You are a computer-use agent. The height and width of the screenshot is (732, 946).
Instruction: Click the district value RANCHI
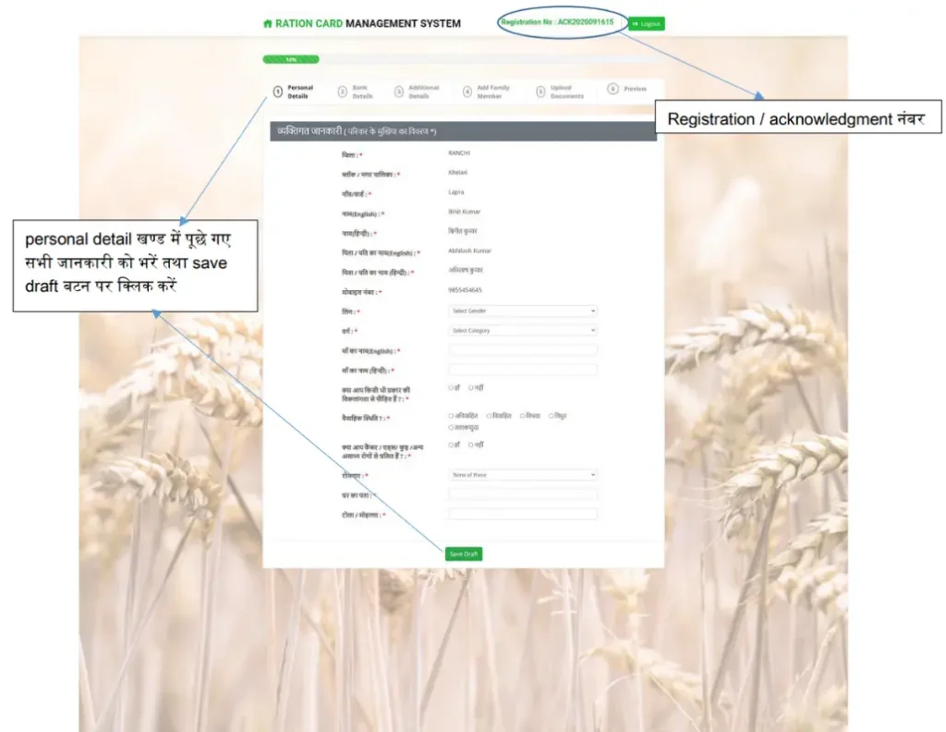coord(459,153)
